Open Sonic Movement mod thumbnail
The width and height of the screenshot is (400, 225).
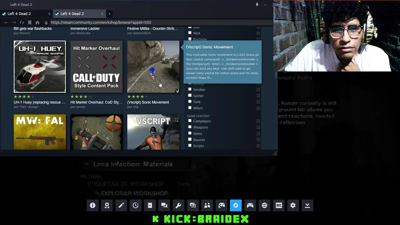coord(153,67)
